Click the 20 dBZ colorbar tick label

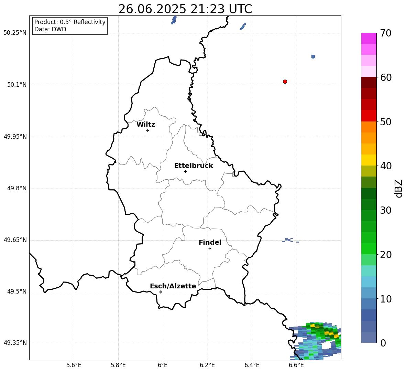tap(386, 255)
